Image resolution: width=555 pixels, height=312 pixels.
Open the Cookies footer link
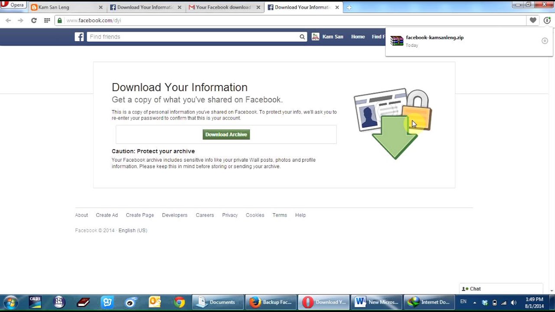point(255,215)
